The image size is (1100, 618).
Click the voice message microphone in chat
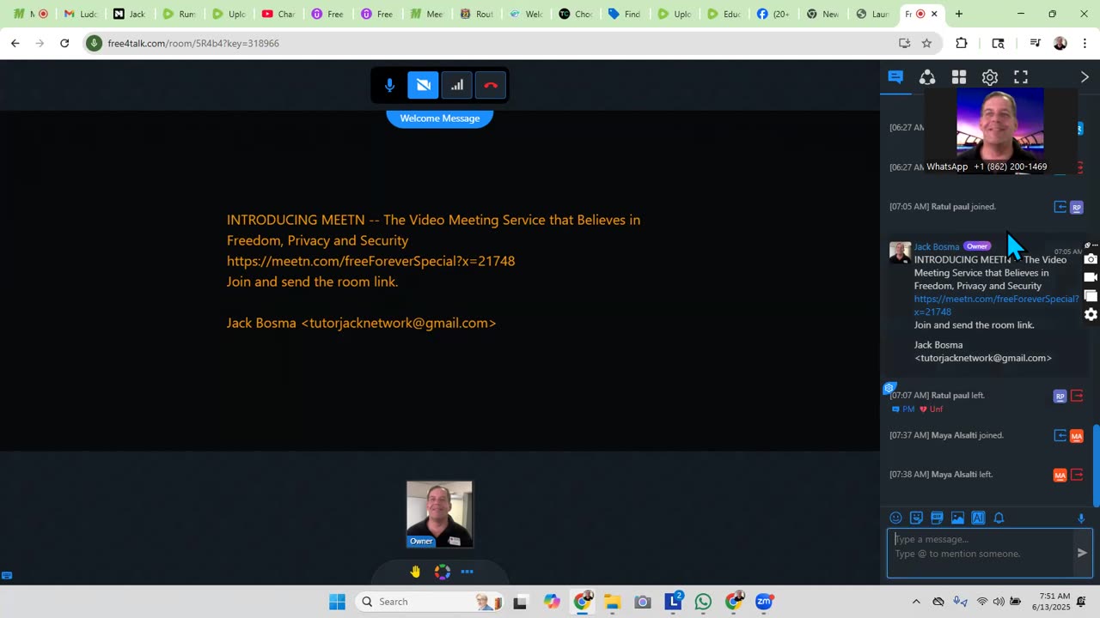pyautogui.click(x=1081, y=518)
